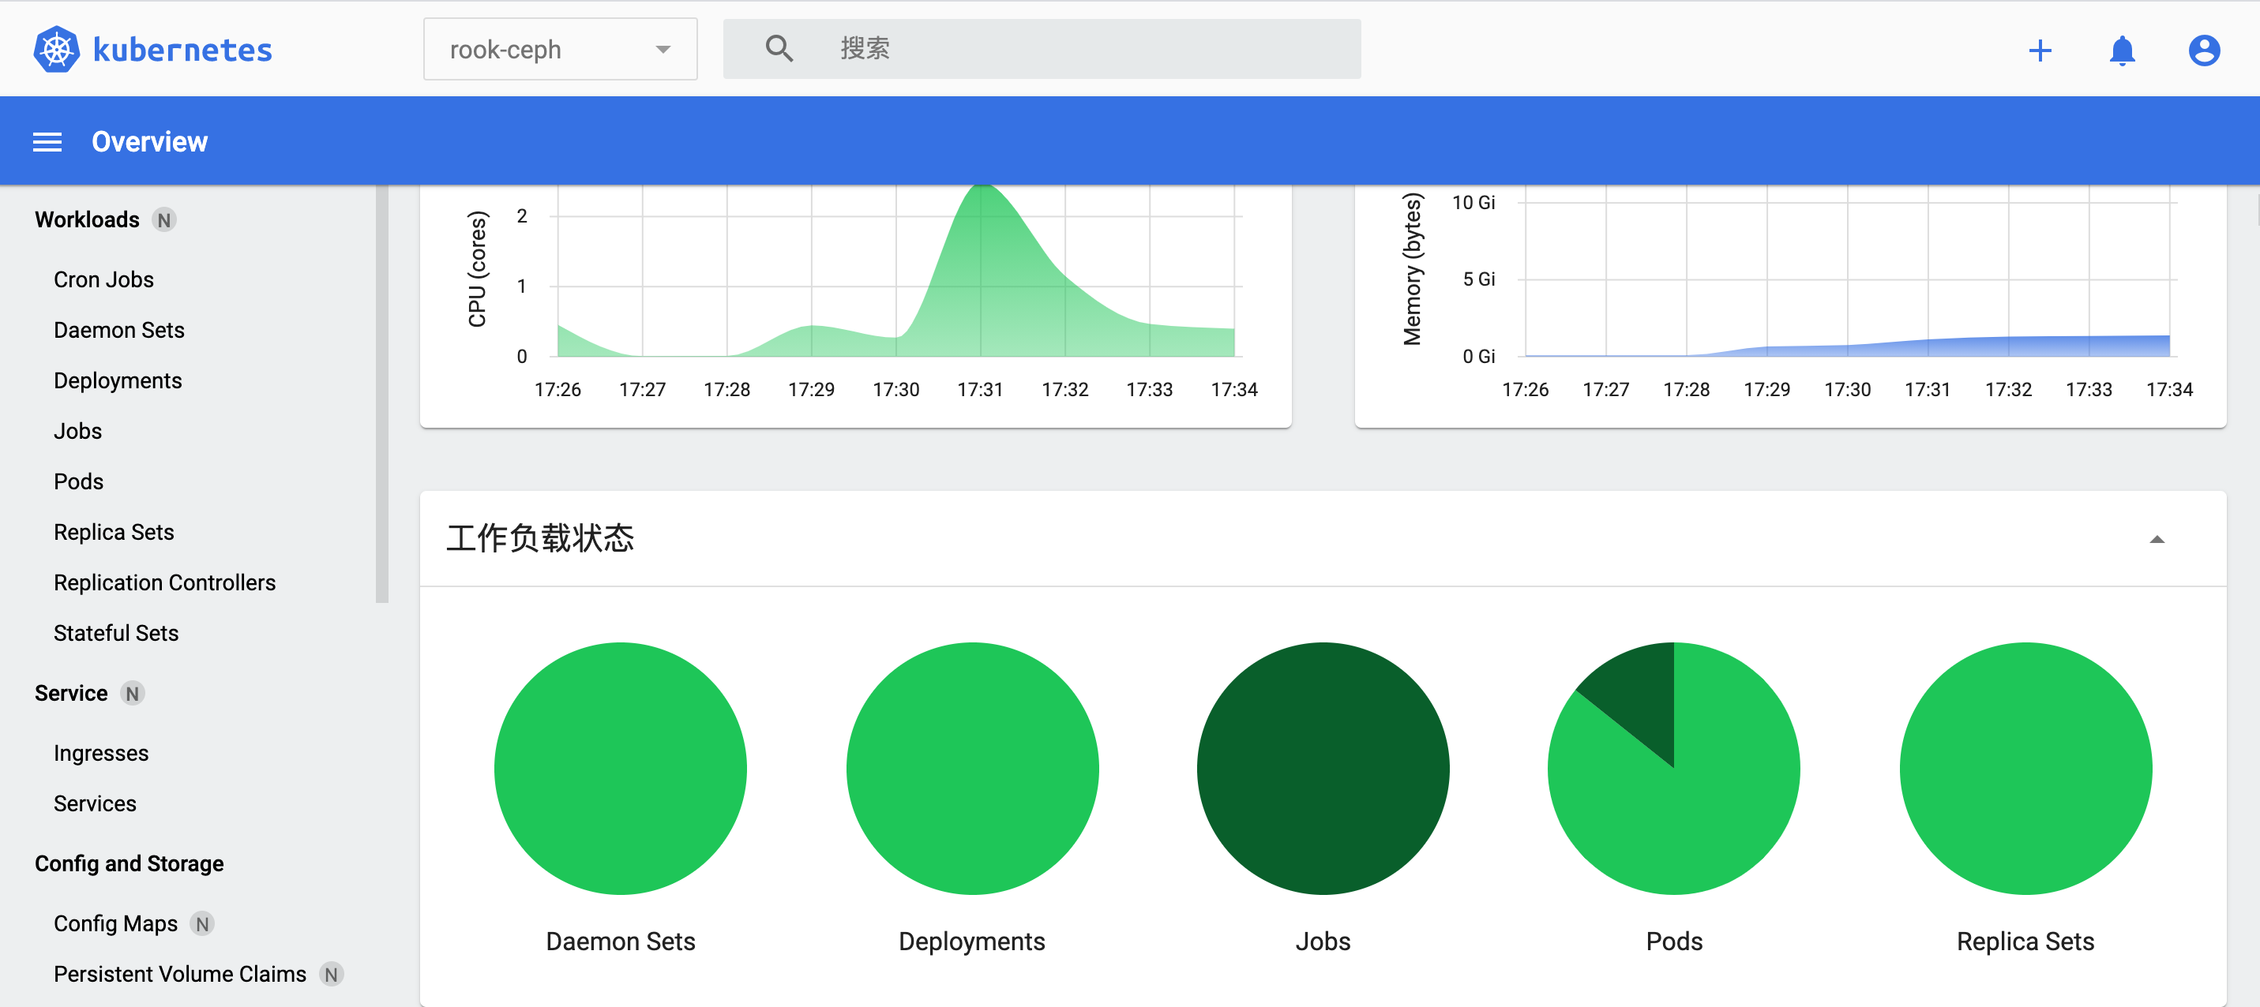
Task: Open Persistent Volume Claims link
Action: (180, 975)
